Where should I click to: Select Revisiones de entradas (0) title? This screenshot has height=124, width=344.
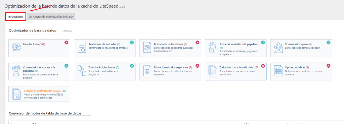[x=104, y=44]
